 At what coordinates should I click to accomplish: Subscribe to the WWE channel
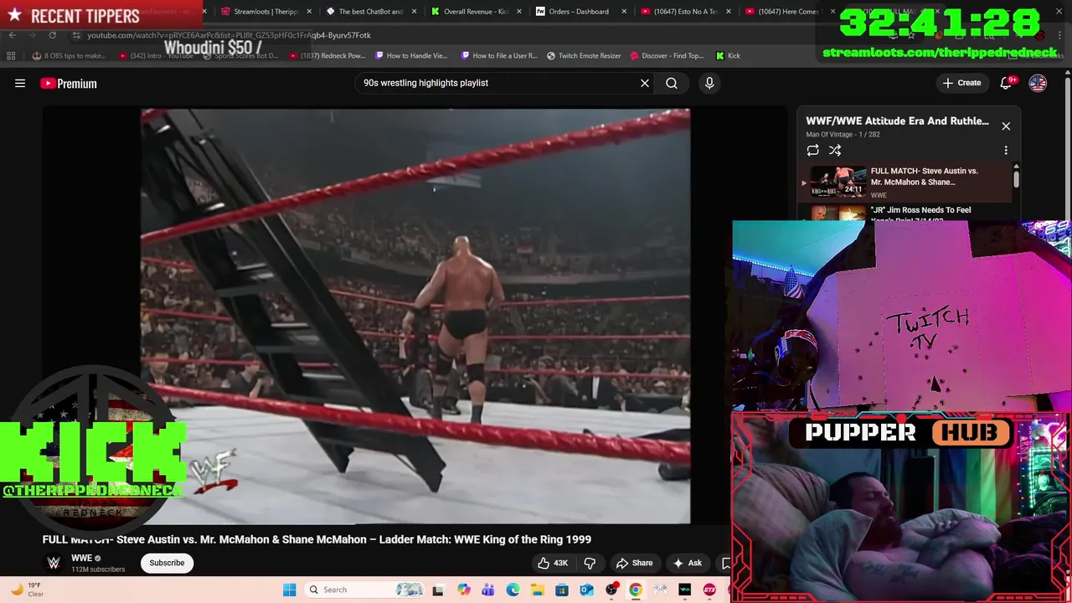tap(167, 563)
